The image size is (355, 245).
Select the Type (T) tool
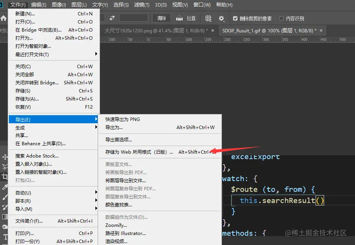click(5, 237)
